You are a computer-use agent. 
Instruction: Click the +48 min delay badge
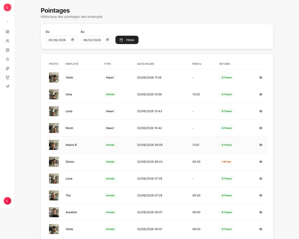pyautogui.click(x=226, y=162)
